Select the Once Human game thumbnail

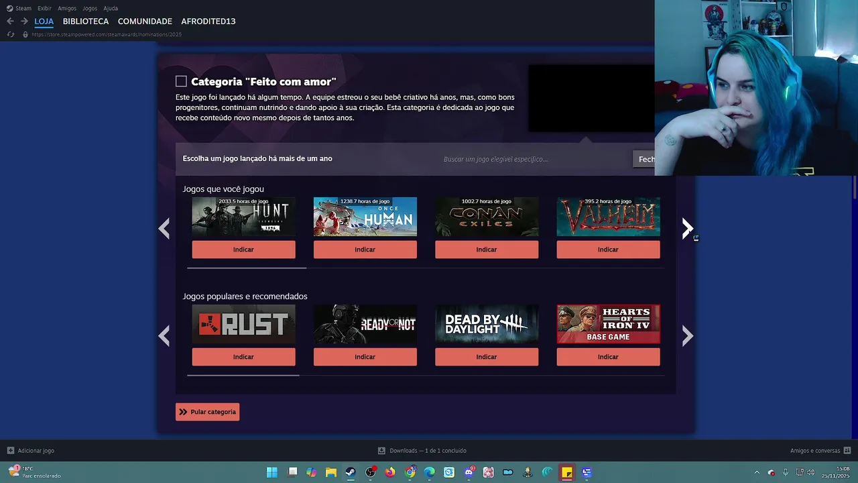point(365,217)
